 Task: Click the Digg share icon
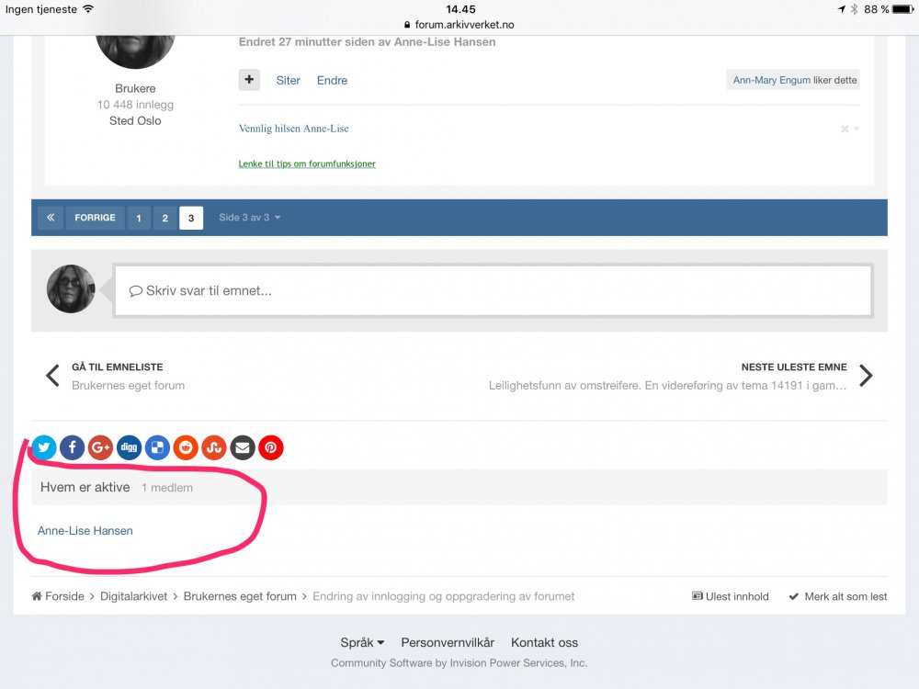tap(130, 447)
